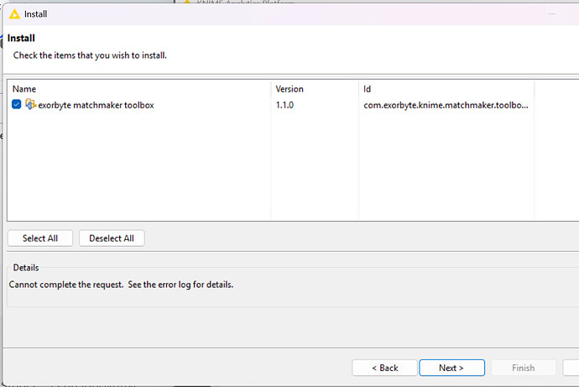Select the exorbyte matchmaker toolbox row name

[96, 106]
